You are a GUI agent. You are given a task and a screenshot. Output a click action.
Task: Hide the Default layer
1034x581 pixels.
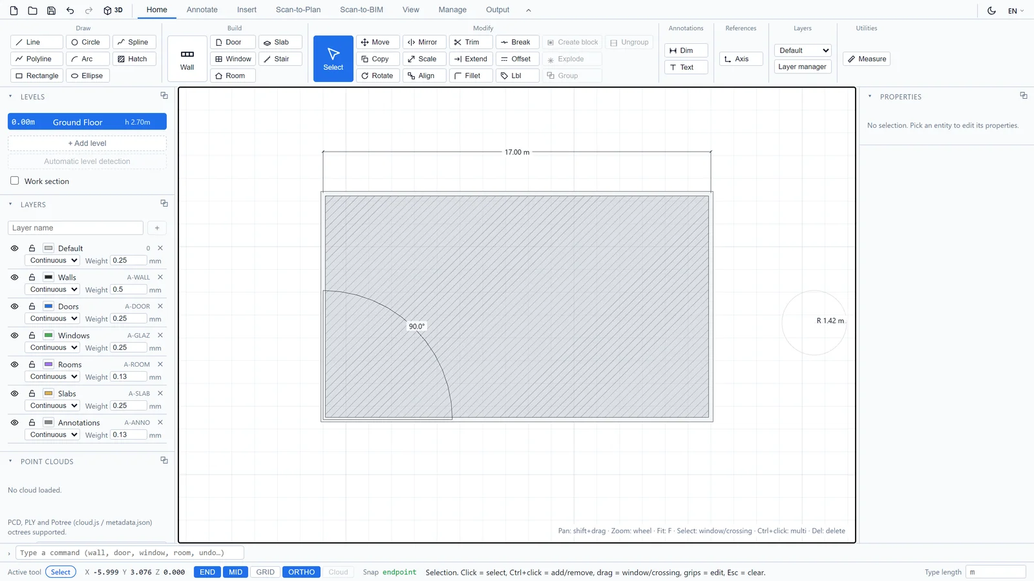[x=14, y=248]
